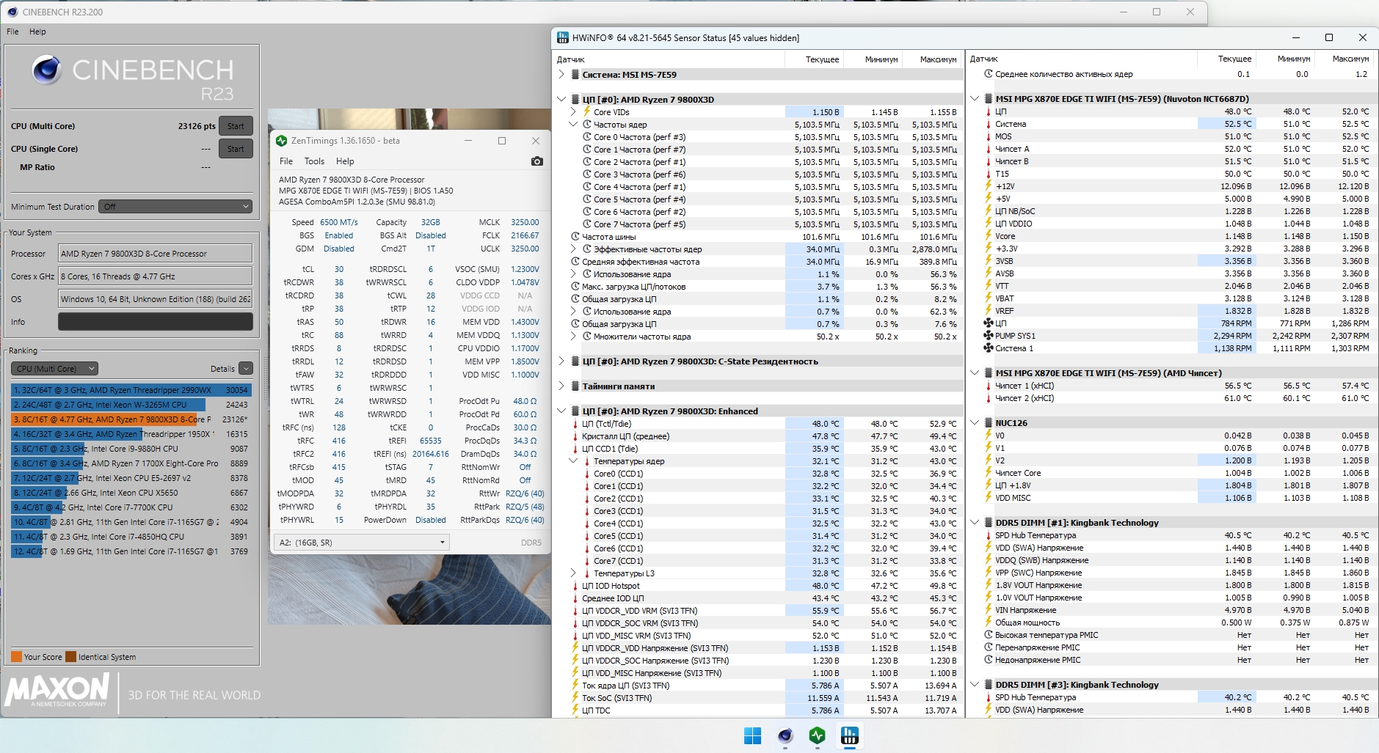Click the lightning icon beside VBAT

[x=989, y=298]
